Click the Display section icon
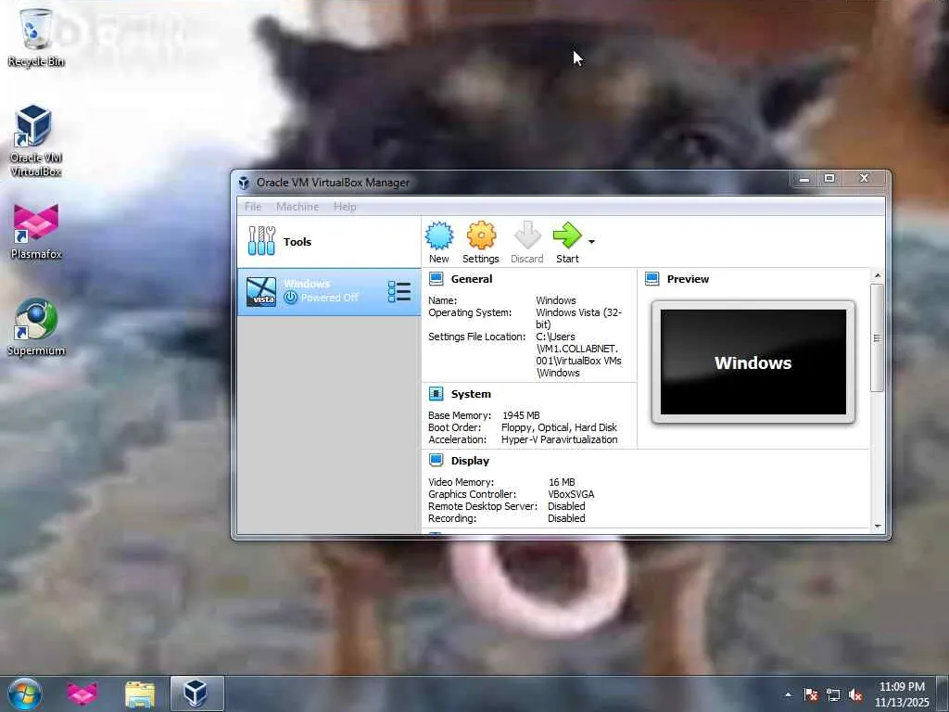Viewport: 949px width, 712px height. [x=436, y=460]
